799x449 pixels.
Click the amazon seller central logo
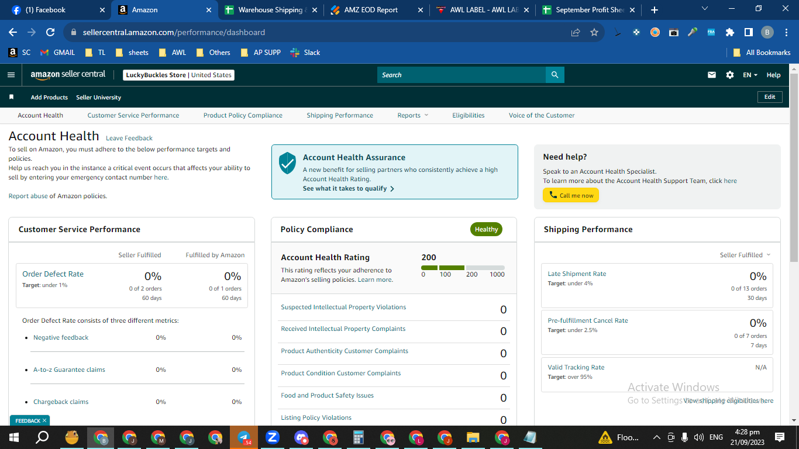pos(68,75)
